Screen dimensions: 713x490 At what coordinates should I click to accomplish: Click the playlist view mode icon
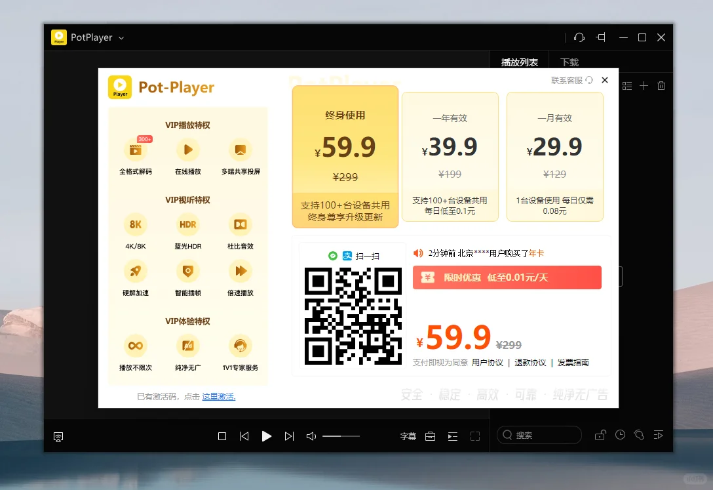pos(627,85)
